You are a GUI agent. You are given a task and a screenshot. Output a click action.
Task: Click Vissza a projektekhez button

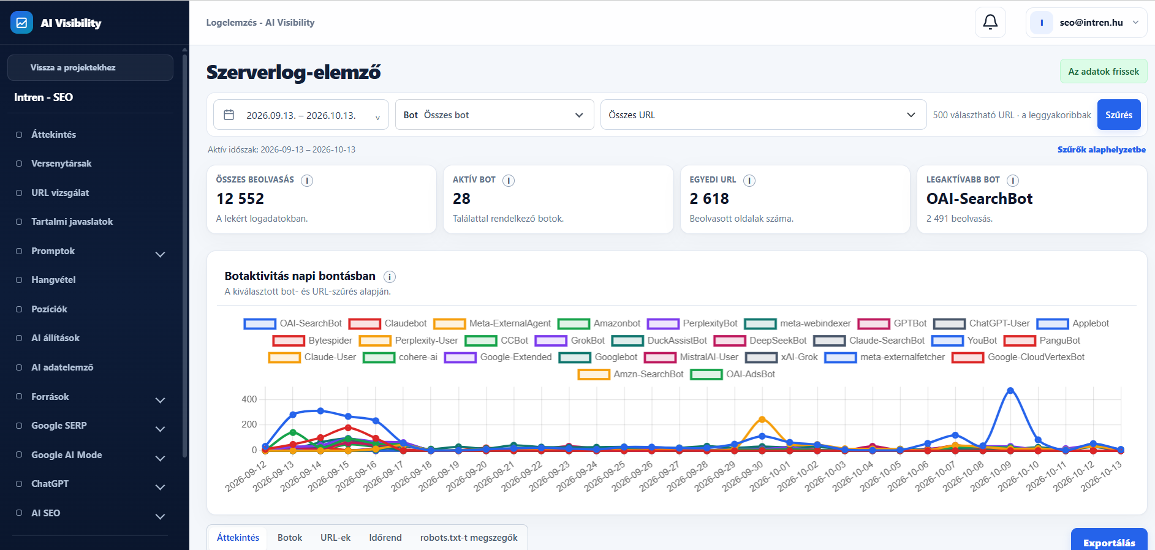90,67
